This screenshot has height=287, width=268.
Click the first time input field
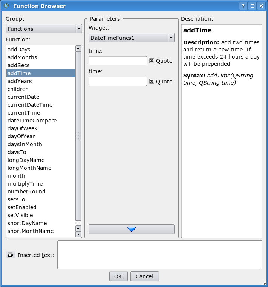(x=118, y=60)
